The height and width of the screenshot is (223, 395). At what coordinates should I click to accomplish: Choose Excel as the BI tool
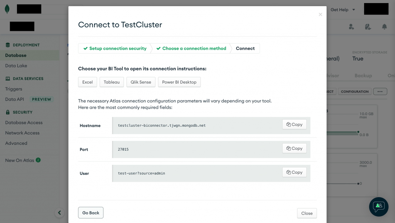pos(88,82)
